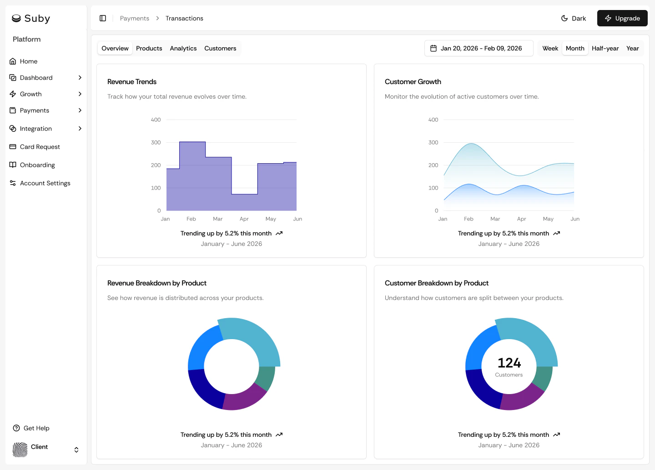Select the Year period option

coord(632,48)
